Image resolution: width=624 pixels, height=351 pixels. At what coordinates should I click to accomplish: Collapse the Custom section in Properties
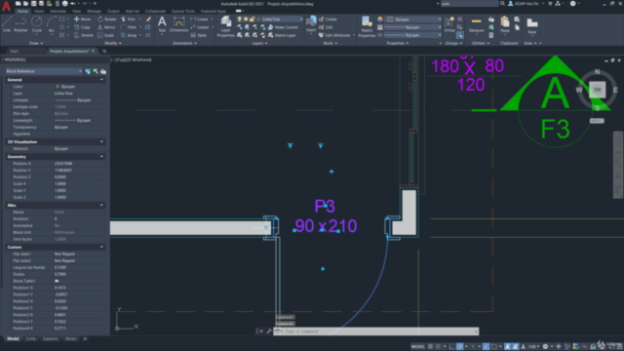101,247
